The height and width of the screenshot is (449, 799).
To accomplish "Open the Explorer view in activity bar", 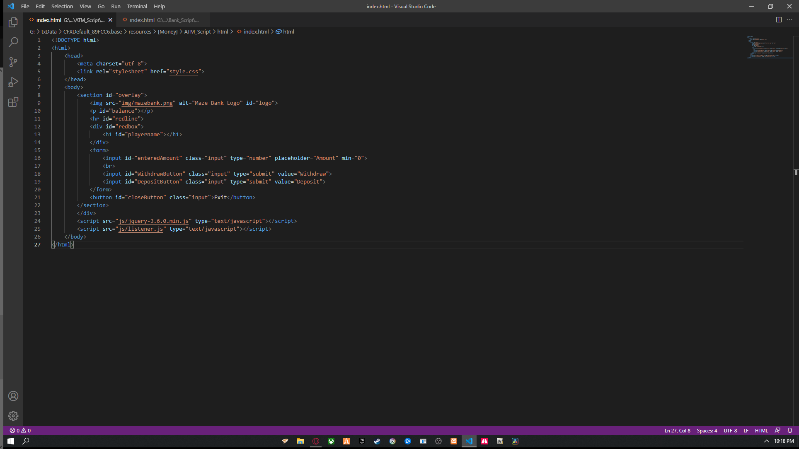I will pyautogui.click(x=13, y=22).
